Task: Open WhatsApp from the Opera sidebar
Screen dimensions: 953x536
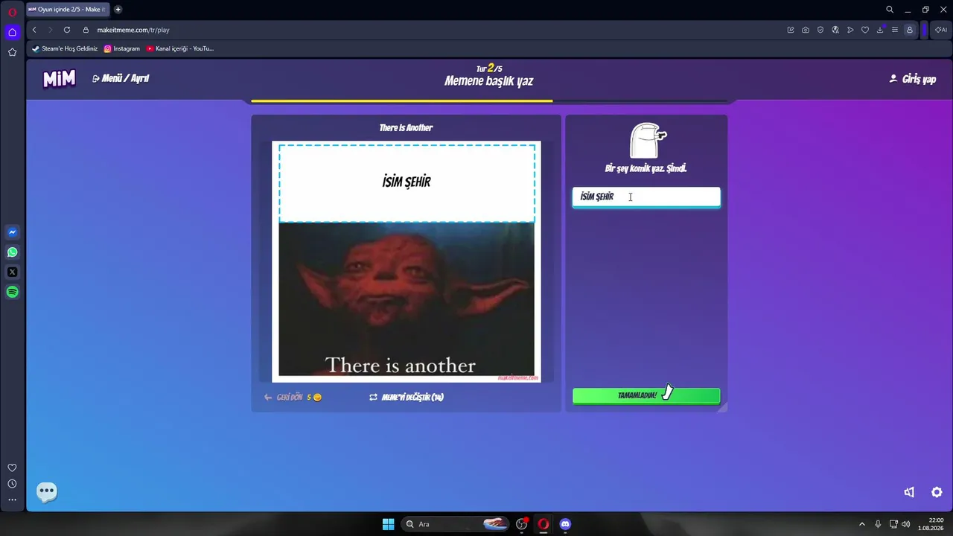Action: click(x=12, y=252)
